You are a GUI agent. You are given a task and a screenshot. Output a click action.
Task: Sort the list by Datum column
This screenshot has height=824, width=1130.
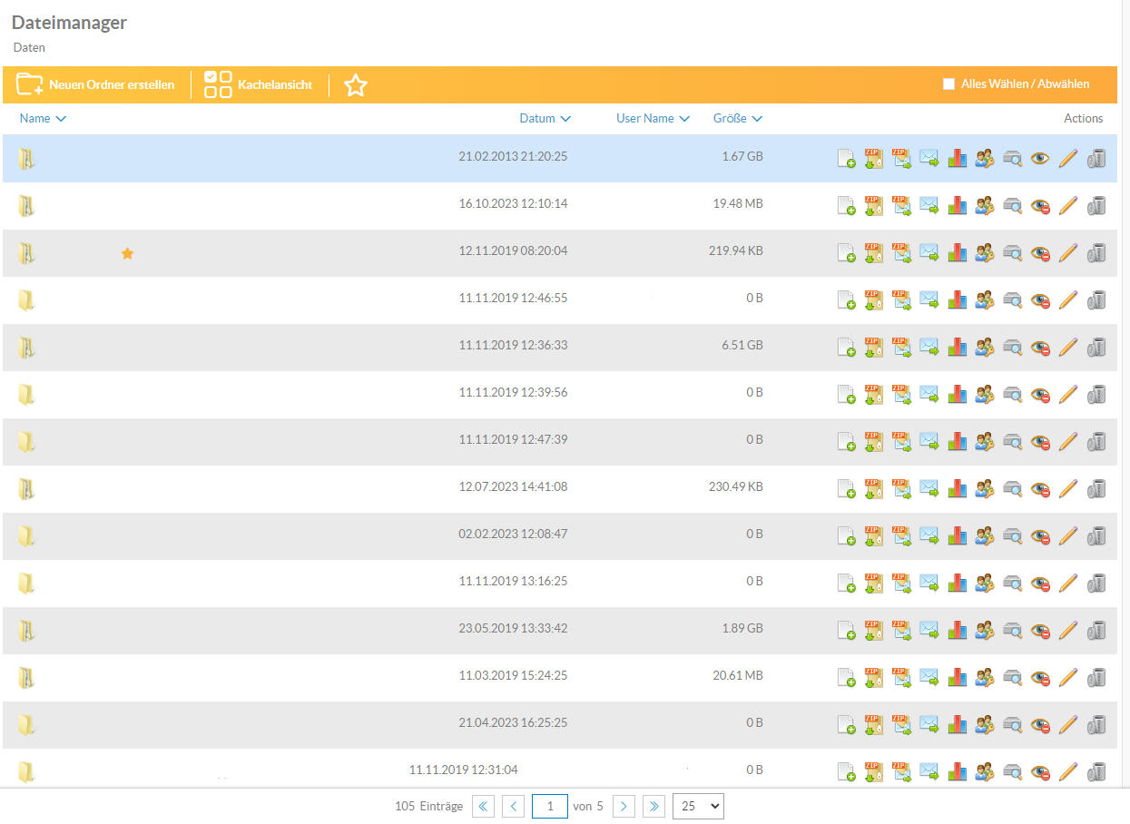click(545, 119)
